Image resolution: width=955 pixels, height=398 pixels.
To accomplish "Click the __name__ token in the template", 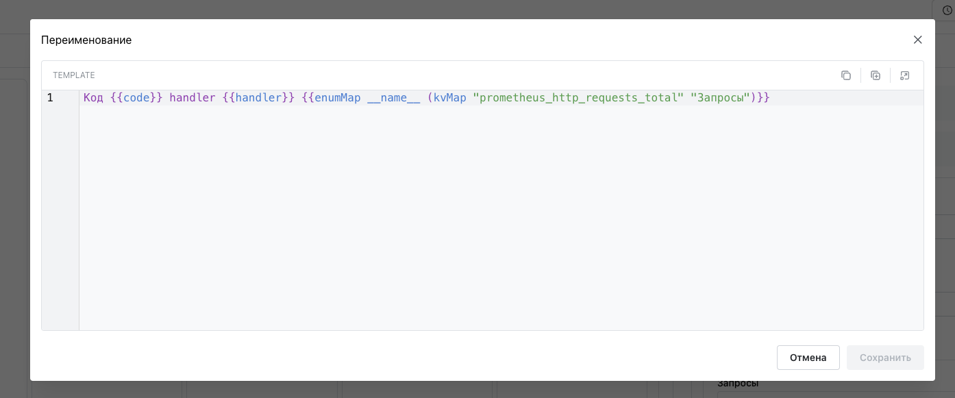I will pos(394,98).
